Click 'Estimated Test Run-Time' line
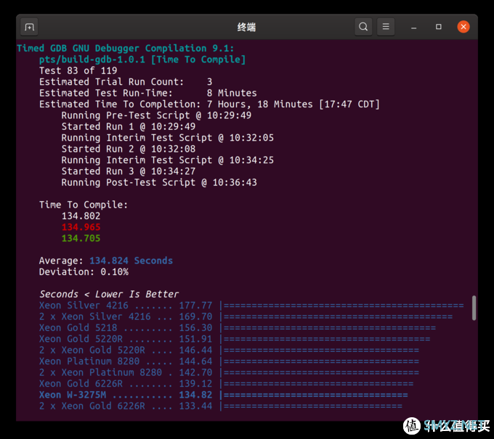This screenshot has width=494, height=439. (147, 93)
